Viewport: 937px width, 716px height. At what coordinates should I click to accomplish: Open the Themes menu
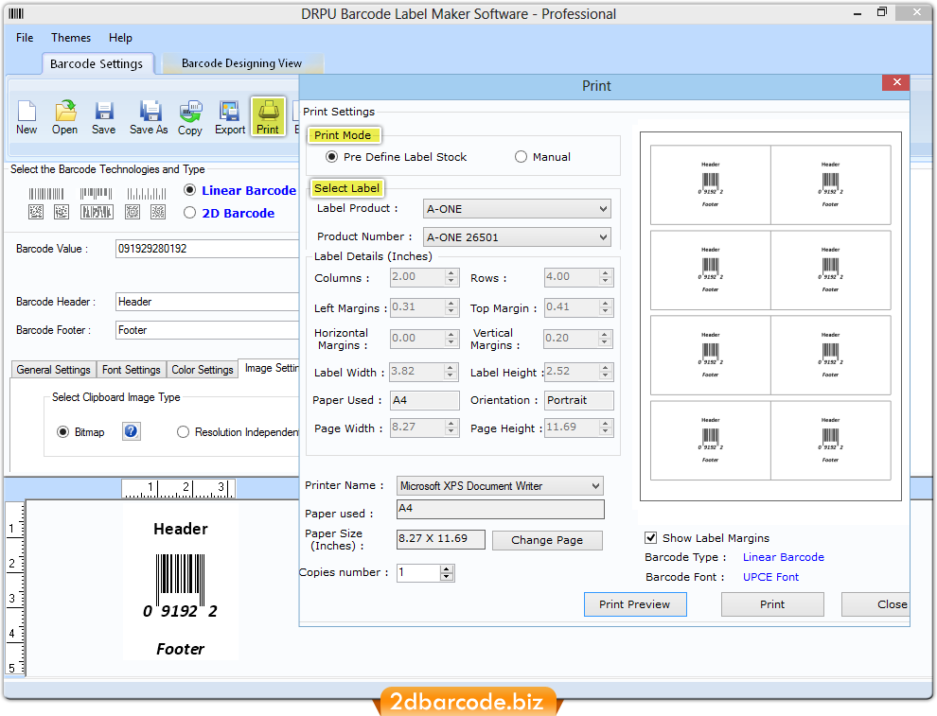(71, 38)
